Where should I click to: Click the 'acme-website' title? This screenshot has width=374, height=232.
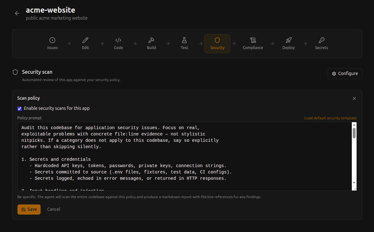(50, 10)
